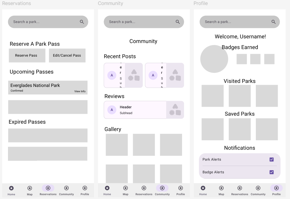Screen dimensions: 290x199
Task: Click first badge square under Badges Earned
Action: point(242,59)
